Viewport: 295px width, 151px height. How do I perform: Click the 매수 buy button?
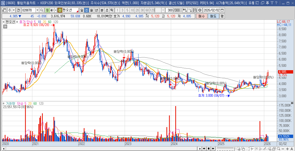click(x=202, y=16)
